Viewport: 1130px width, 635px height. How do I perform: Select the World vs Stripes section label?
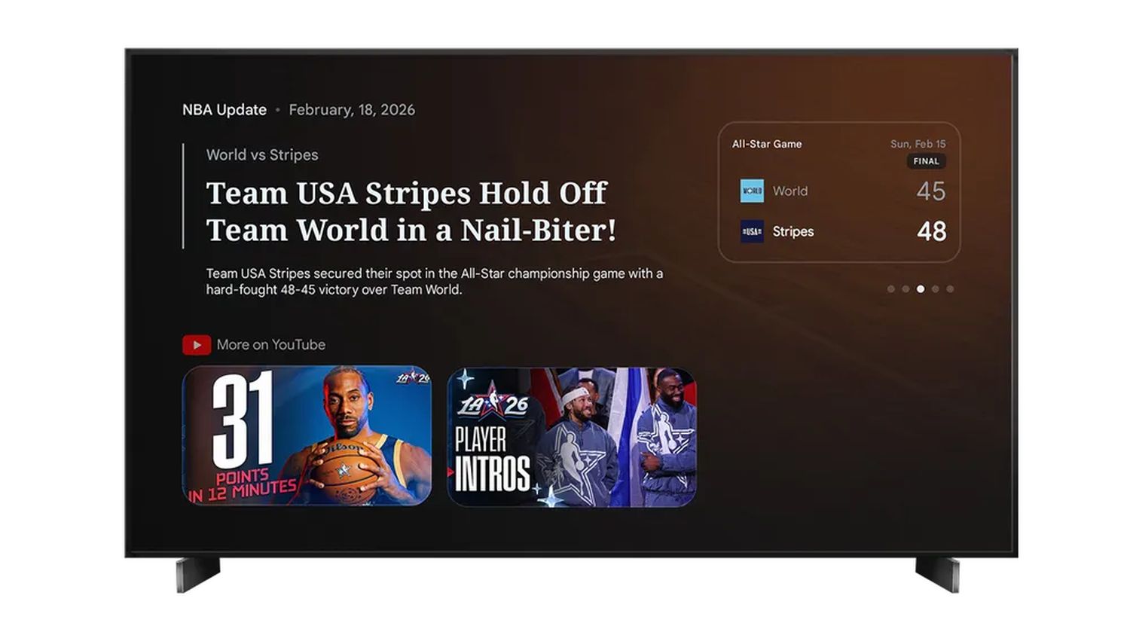[x=262, y=154]
